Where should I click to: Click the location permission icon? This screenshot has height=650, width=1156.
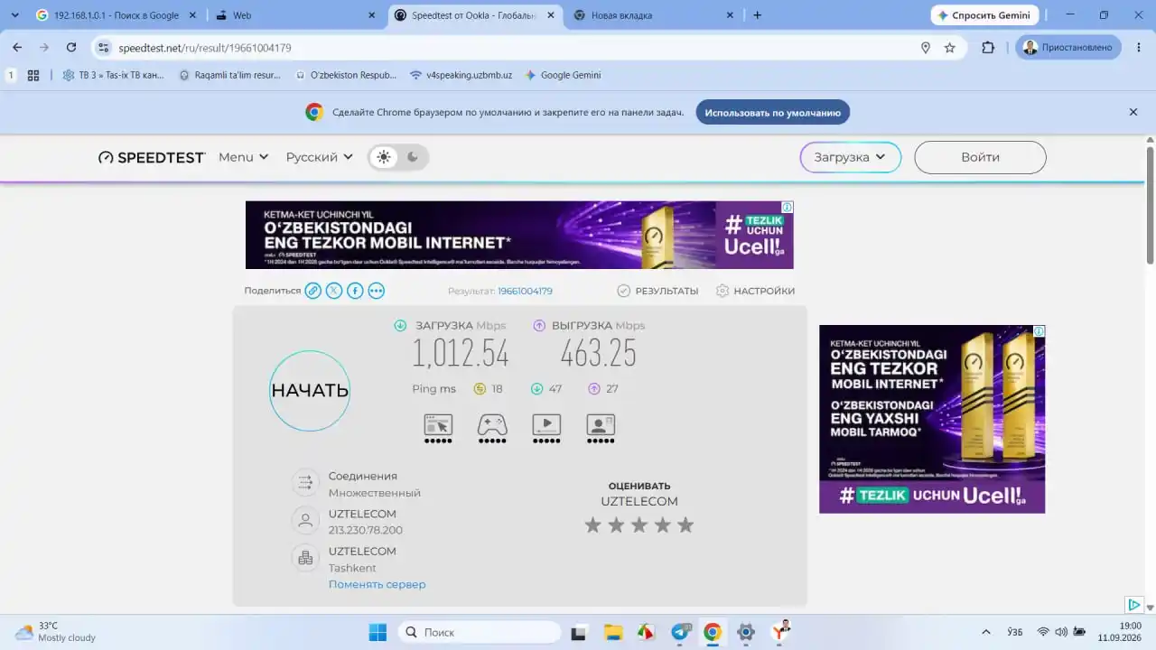(x=925, y=47)
